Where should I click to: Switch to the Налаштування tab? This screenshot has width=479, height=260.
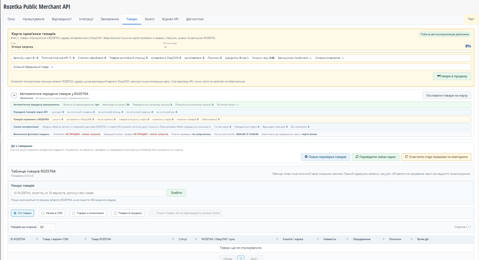(34, 19)
